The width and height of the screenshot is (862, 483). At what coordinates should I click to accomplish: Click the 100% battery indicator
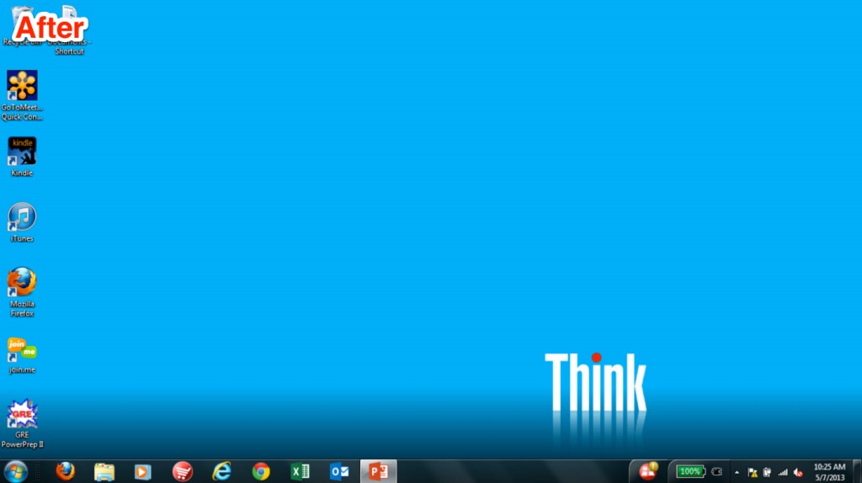point(690,471)
